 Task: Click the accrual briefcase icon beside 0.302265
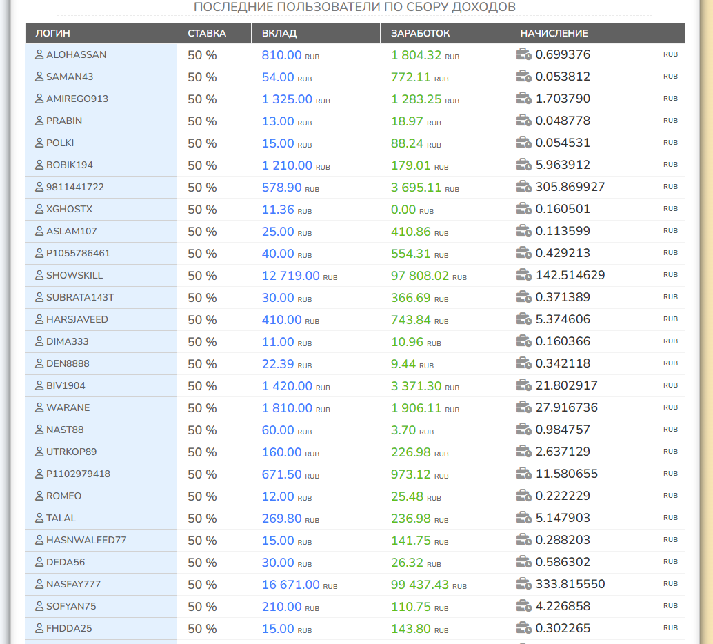(524, 627)
